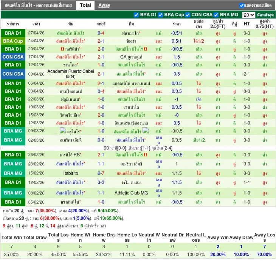Open the 20 matches count dropdown
Screen dimensions: 276x261
tap(248, 15)
